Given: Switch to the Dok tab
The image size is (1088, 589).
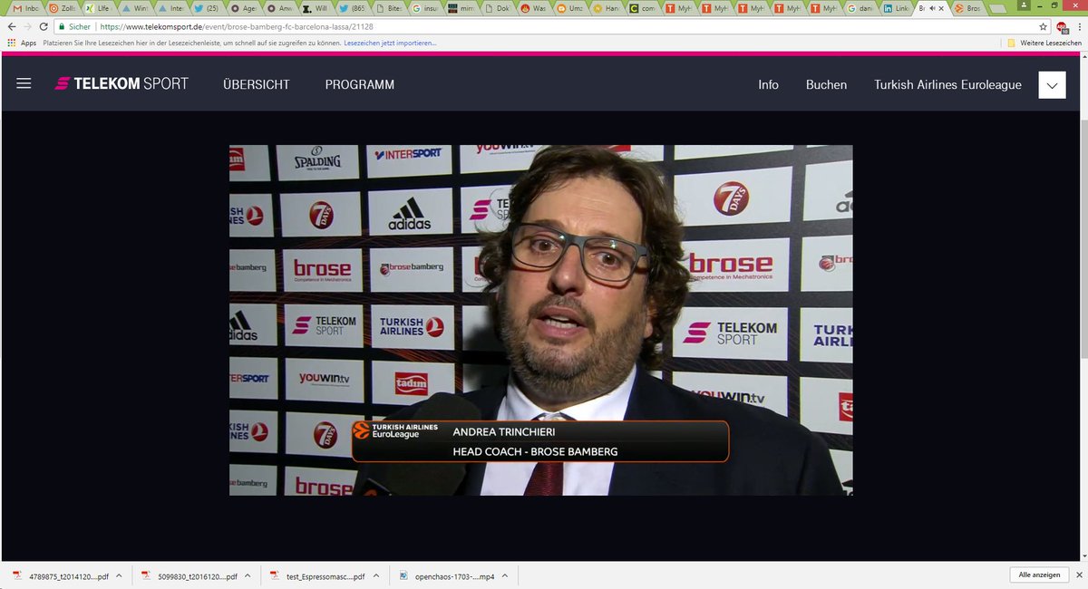Looking at the screenshot, I should pyautogui.click(x=499, y=8).
